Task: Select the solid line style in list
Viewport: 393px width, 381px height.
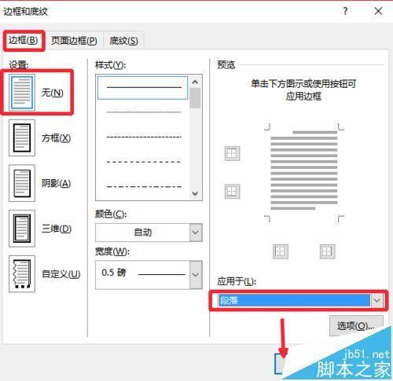Action: [x=143, y=88]
